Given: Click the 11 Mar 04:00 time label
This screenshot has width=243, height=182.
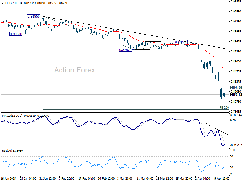Looking at the screenshot, I should 145,179.
